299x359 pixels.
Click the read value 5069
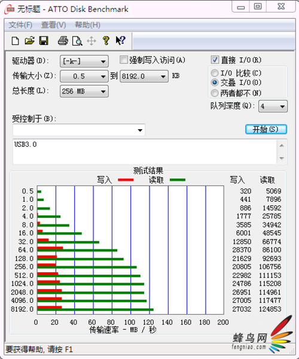274,191
